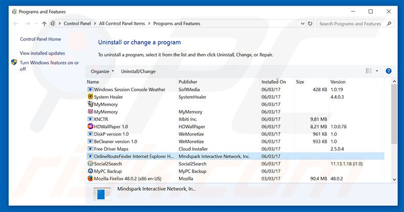
Task: Select the Windows Session Console Weather entry
Action: (x=235, y=90)
